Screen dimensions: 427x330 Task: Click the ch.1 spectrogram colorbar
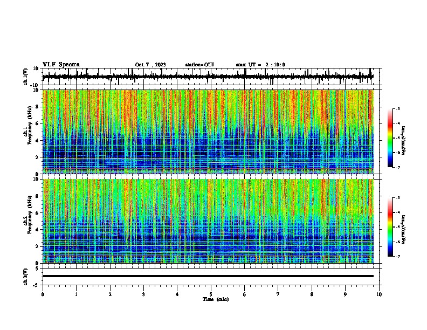[x=390, y=138]
